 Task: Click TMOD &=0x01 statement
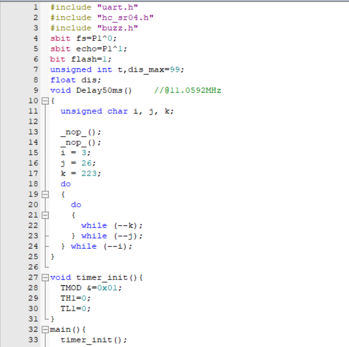pyautogui.click(x=91, y=288)
